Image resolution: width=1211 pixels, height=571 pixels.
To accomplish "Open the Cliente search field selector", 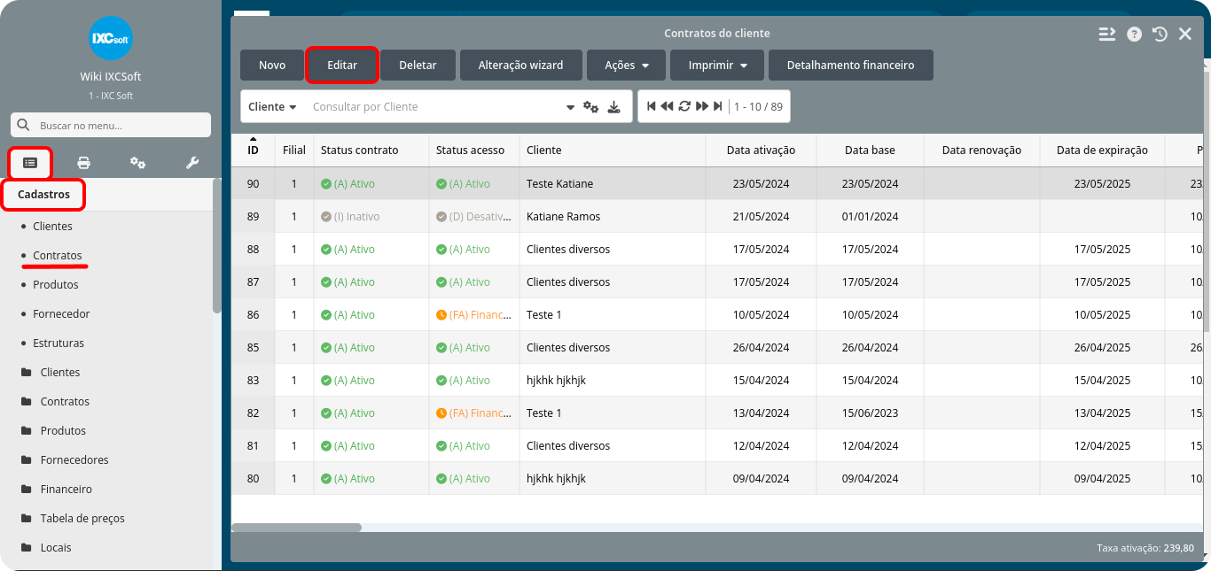I will click(x=272, y=107).
